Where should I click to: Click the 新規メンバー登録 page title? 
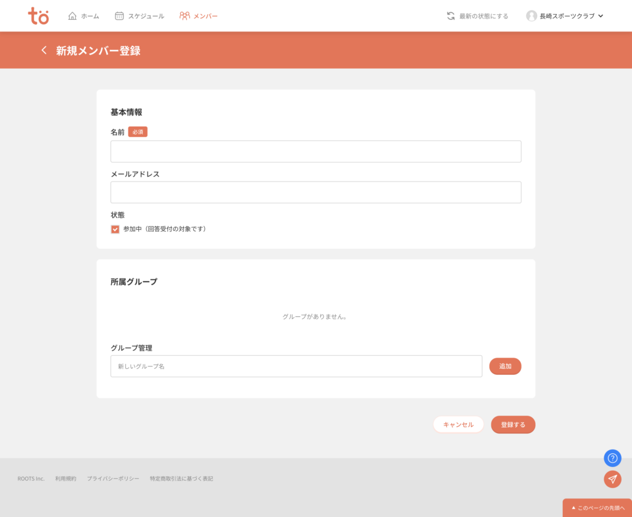click(x=98, y=51)
